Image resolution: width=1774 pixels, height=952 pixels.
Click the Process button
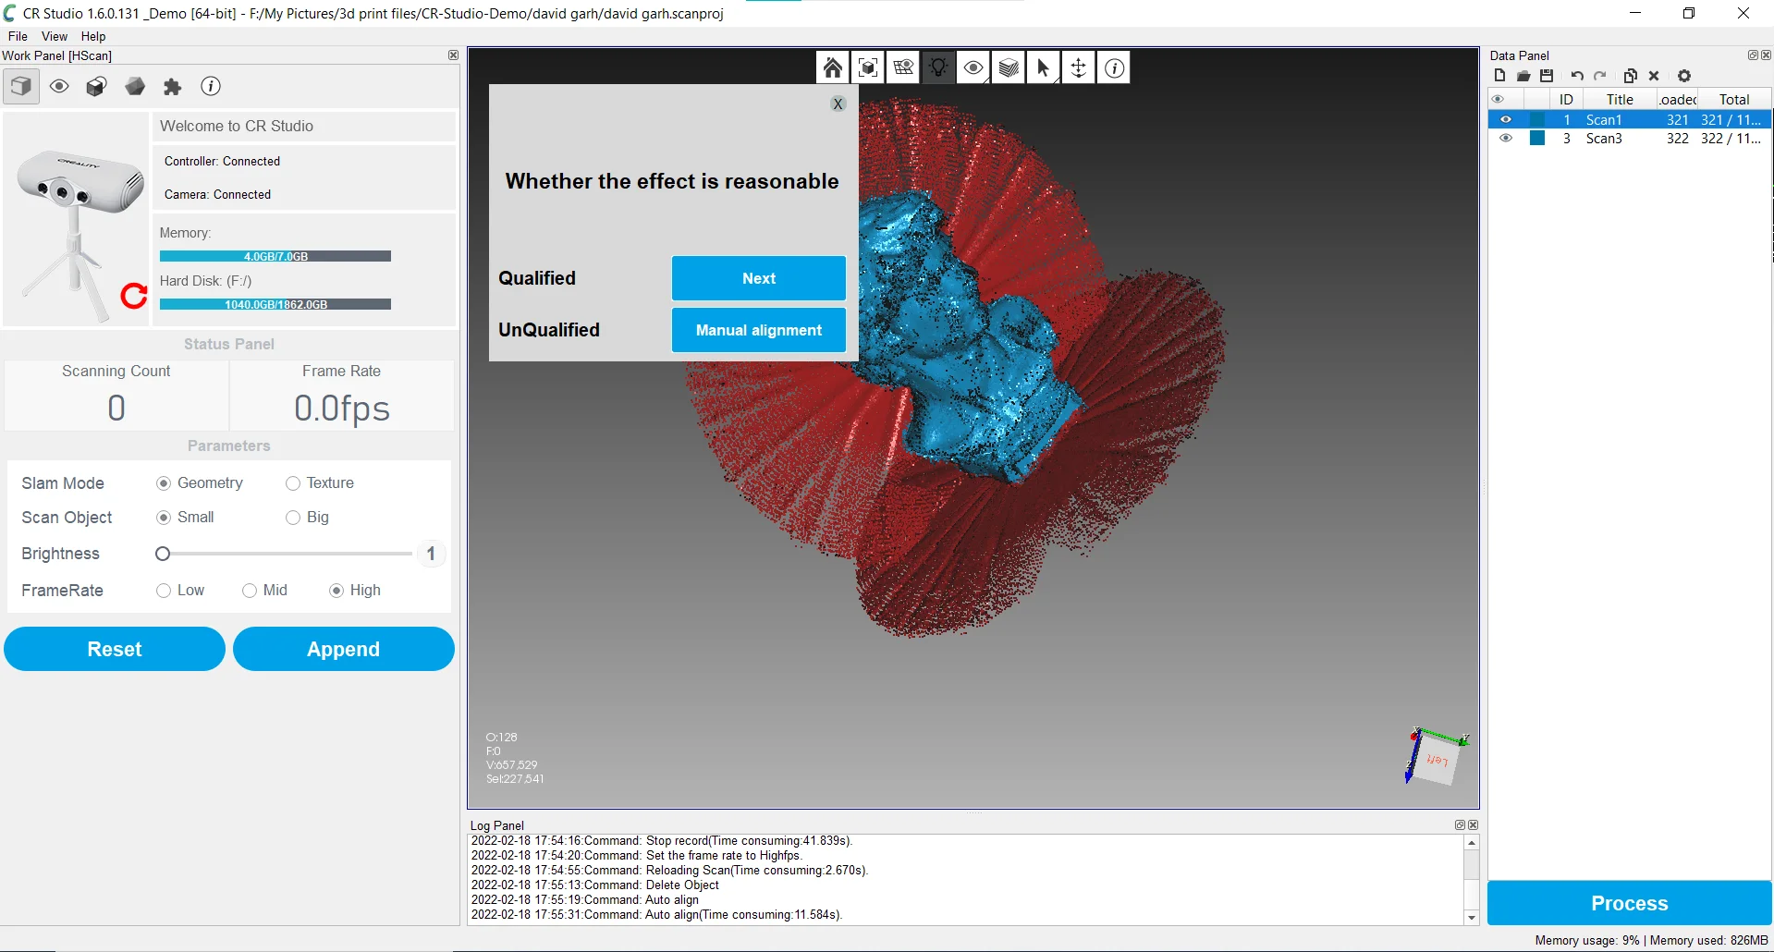pos(1630,903)
